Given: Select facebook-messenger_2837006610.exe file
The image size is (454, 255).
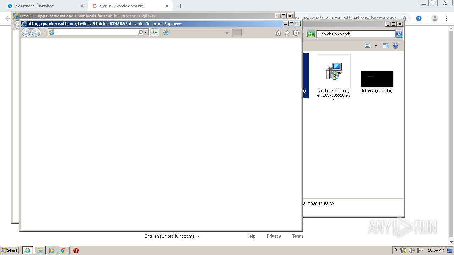Looking at the screenshot, I should coord(333,78).
